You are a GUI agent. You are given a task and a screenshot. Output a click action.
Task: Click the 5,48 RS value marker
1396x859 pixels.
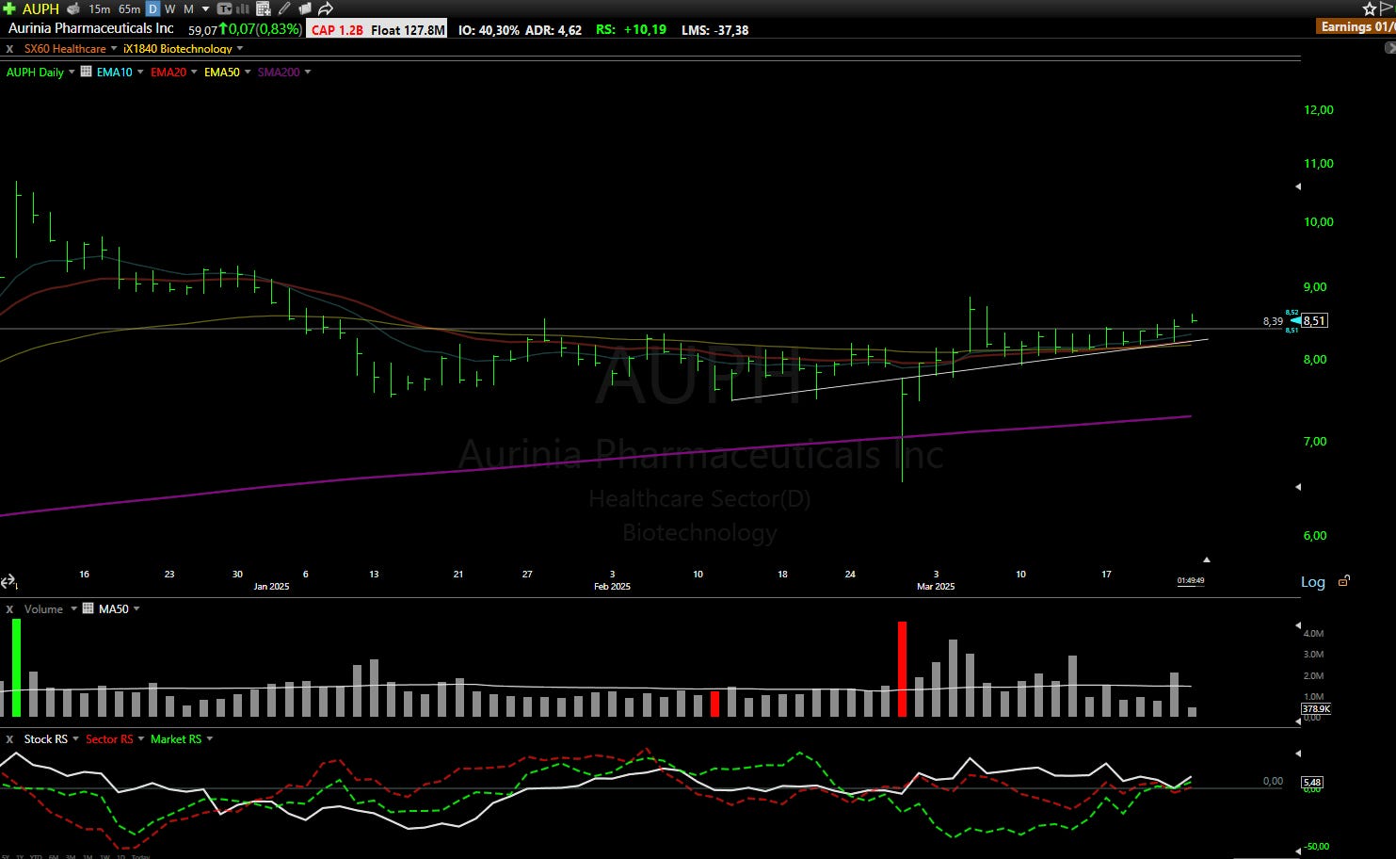click(x=1313, y=782)
